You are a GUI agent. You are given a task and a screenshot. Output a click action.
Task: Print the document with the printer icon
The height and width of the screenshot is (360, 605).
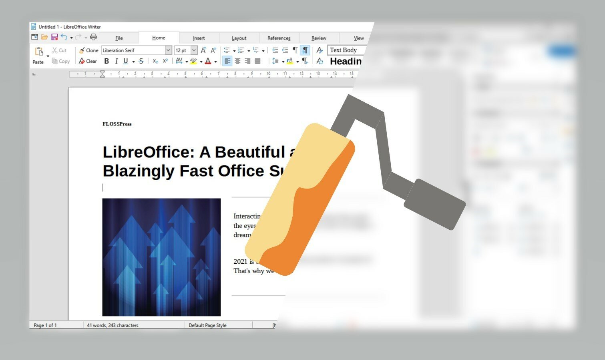pos(93,37)
